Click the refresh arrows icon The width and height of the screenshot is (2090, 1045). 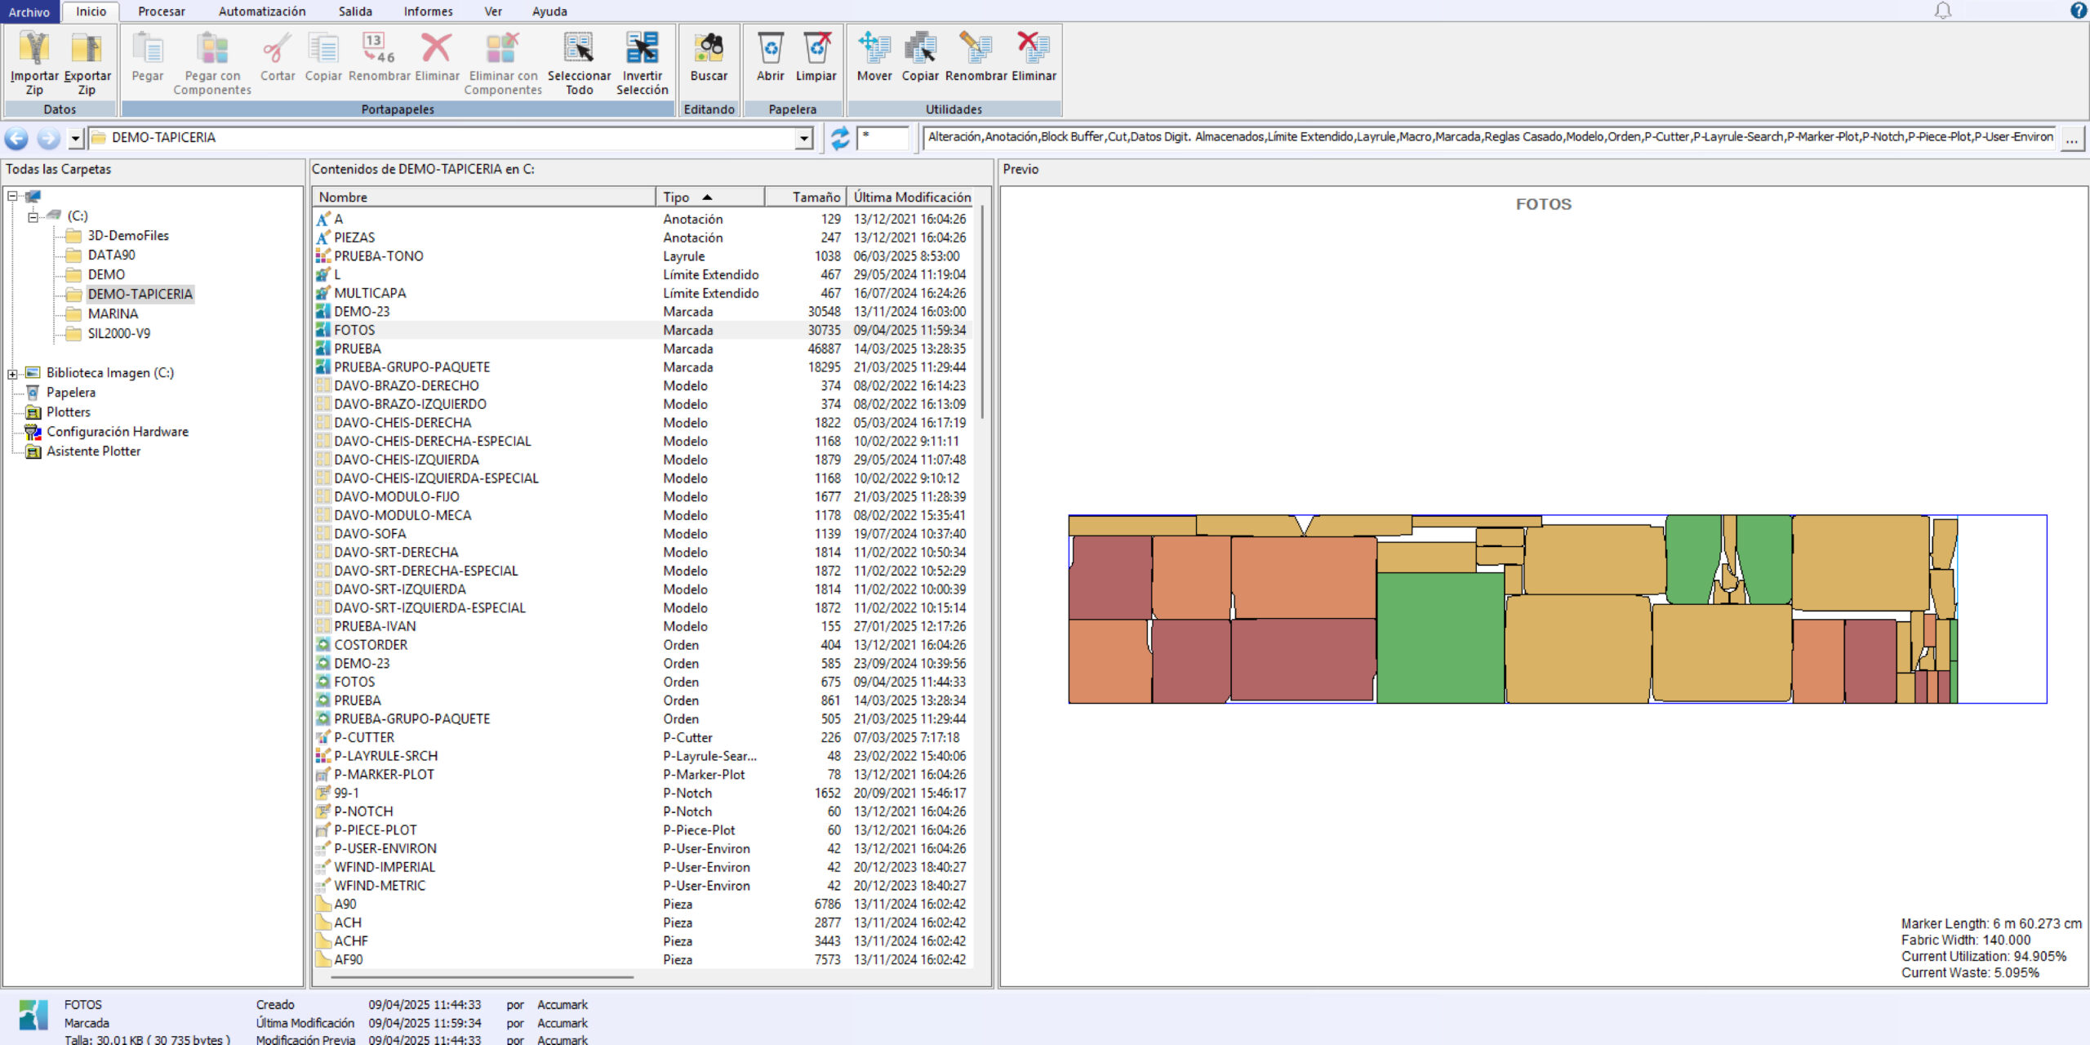click(839, 138)
